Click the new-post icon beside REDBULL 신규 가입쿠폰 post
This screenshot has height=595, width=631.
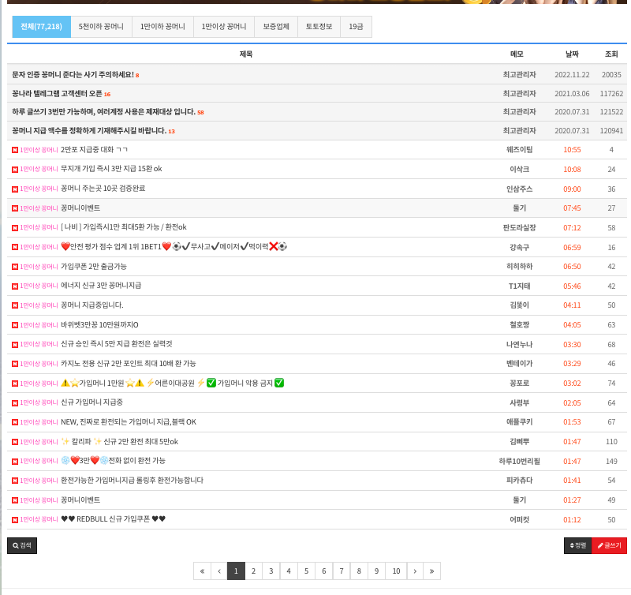15,520
